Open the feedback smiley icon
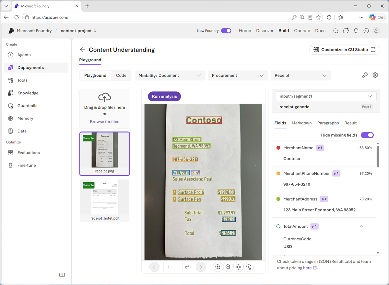This screenshot has height=285, width=389. [366, 31]
